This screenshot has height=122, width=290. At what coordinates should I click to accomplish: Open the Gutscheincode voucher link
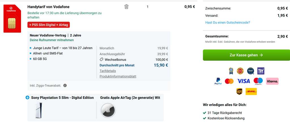(x=227, y=23)
